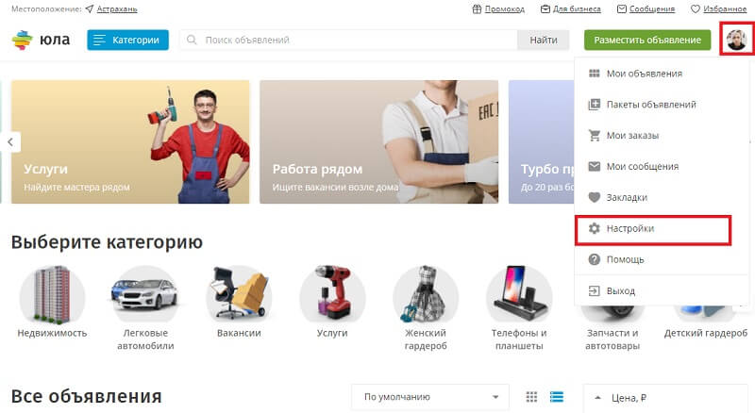Click the Промокод gift icon
Screen dimensions: 755x413
[477, 9]
